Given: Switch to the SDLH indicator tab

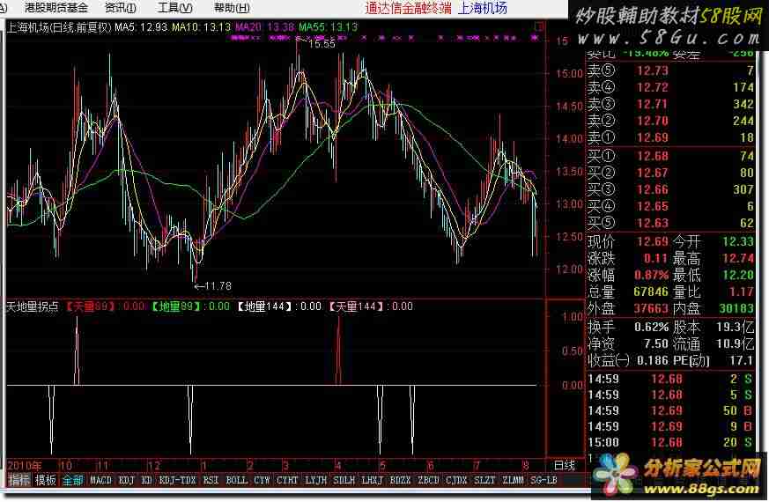Looking at the screenshot, I should pyautogui.click(x=344, y=480).
